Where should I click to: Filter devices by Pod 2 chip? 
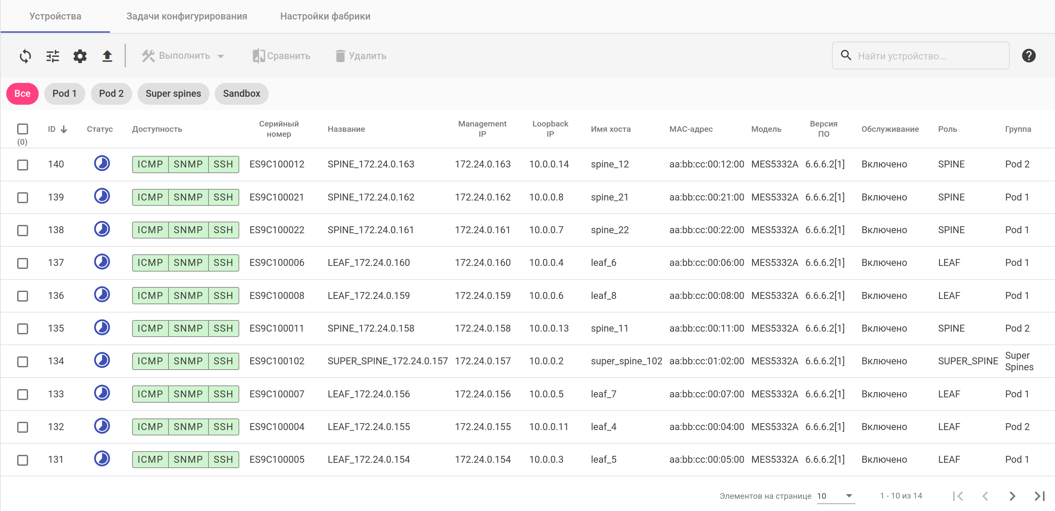pyautogui.click(x=111, y=94)
